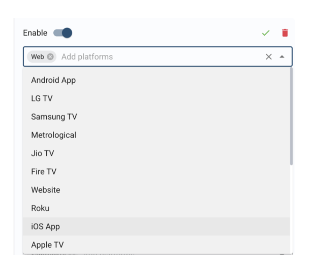This screenshot has height=263, width=310.
Task: Click the green checkmark confirm icon
Action: tap(266, 33)
